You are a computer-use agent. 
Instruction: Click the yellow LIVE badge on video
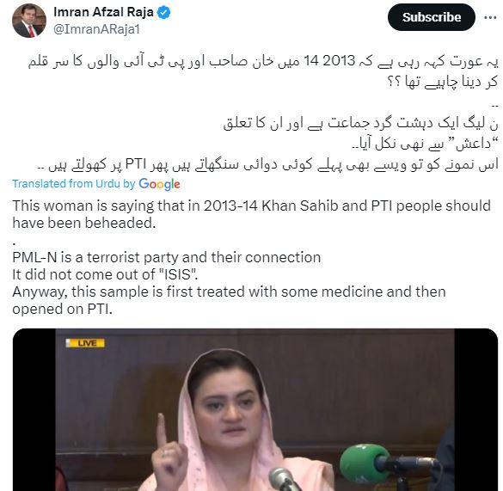[x=85, y=343]
